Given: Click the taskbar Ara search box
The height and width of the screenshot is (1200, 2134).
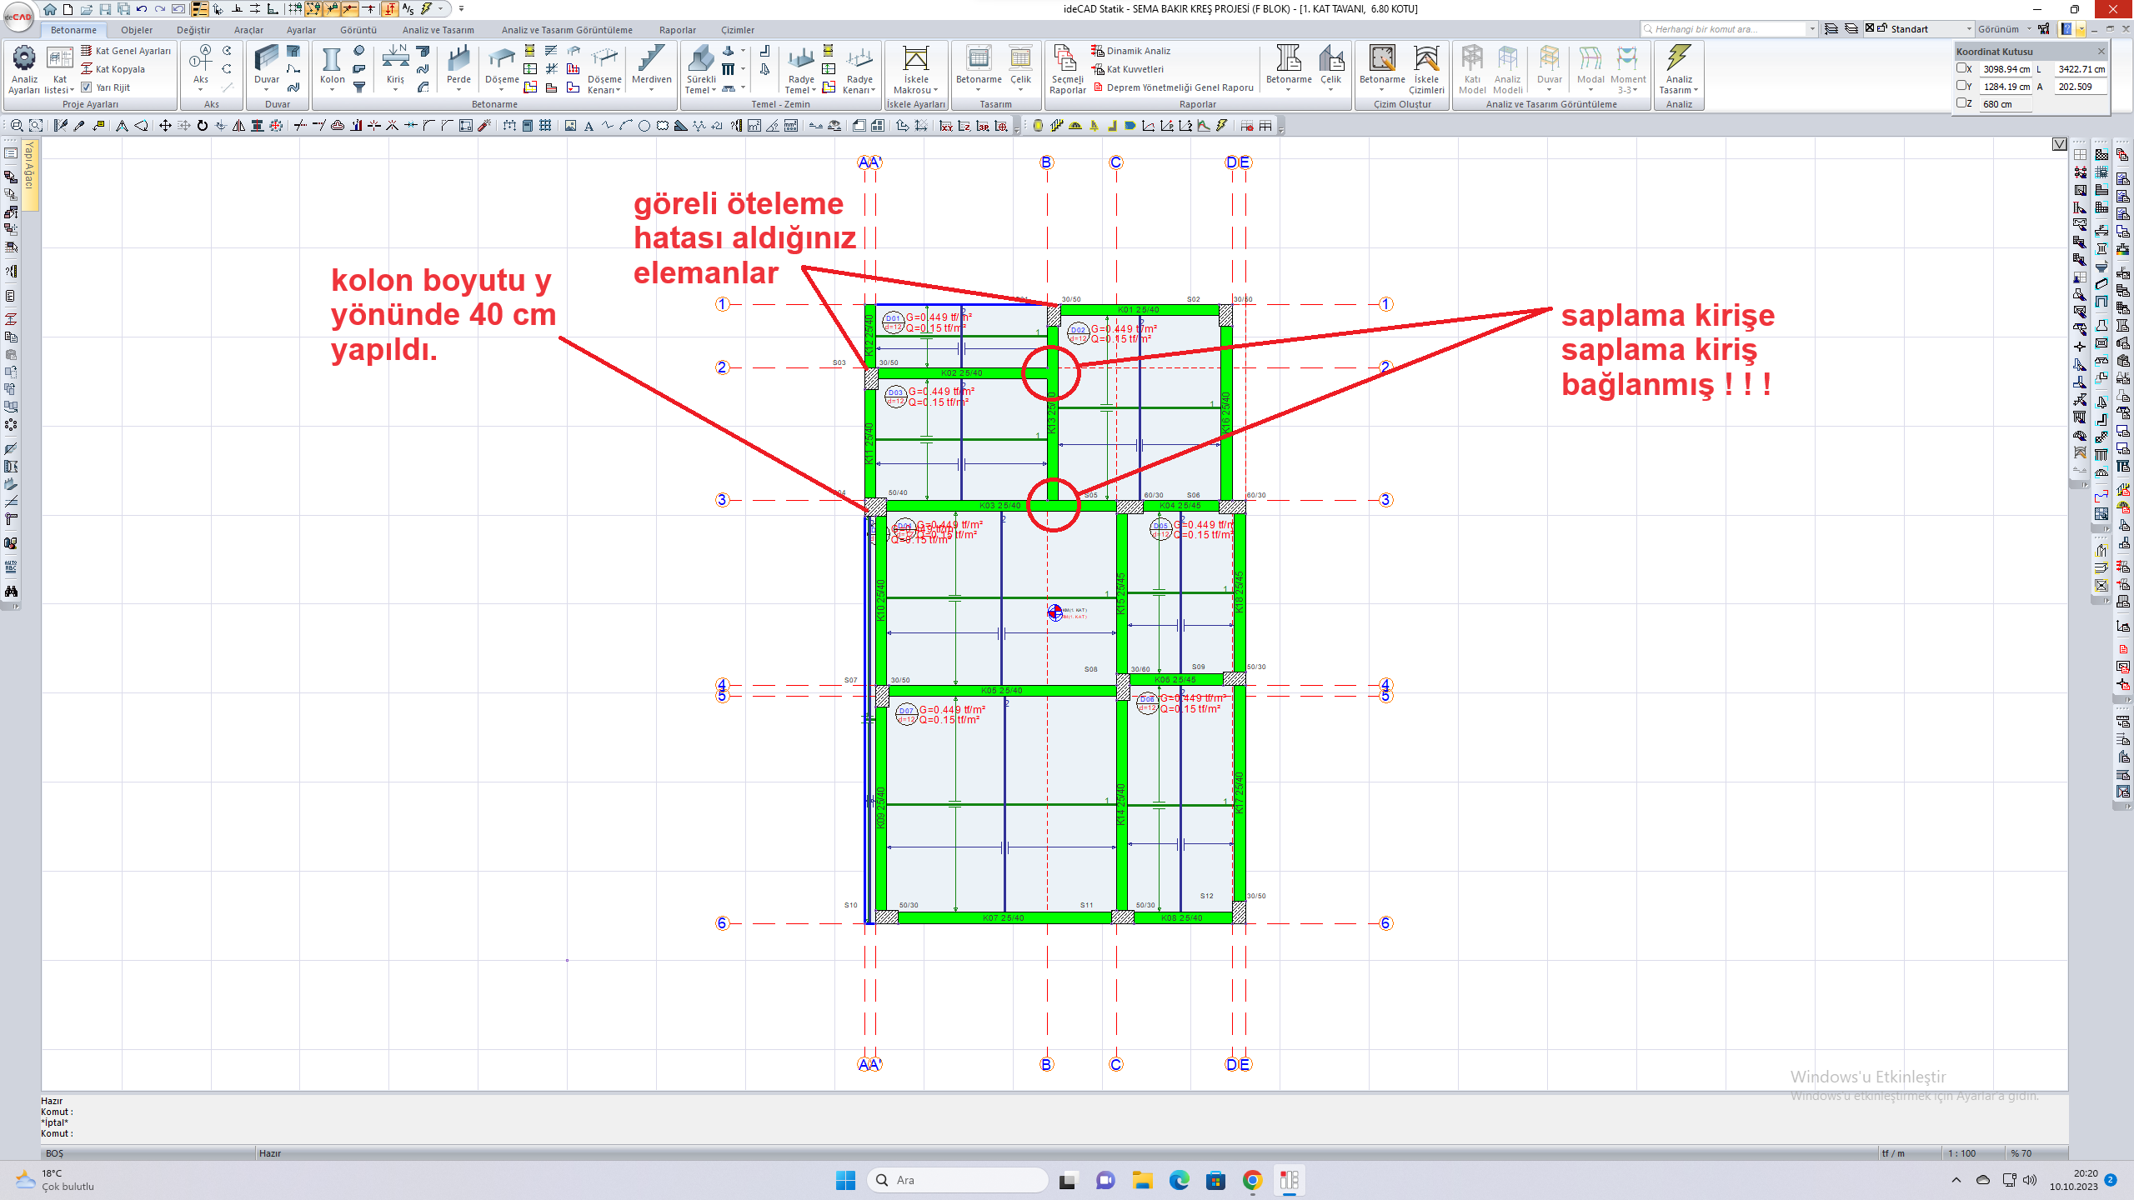Looking at the screenshot, I should (x=957, y=1180).
